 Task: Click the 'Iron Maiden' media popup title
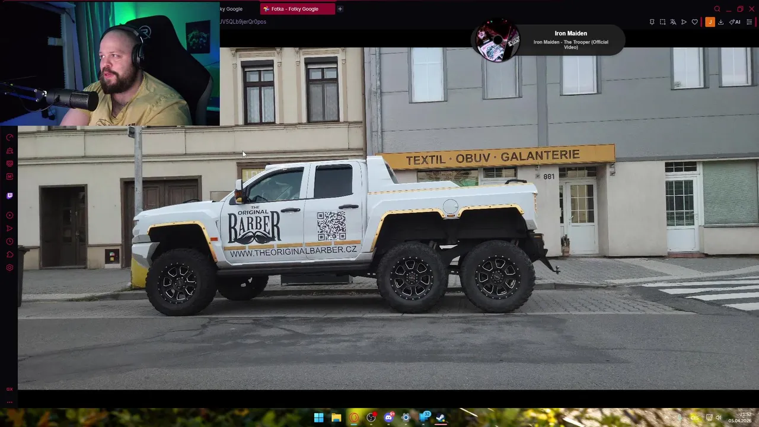point(570,34)
